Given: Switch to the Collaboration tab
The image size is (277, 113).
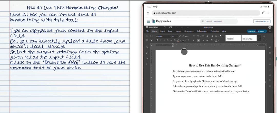Looking at the screenshot, I should point(202,31).
